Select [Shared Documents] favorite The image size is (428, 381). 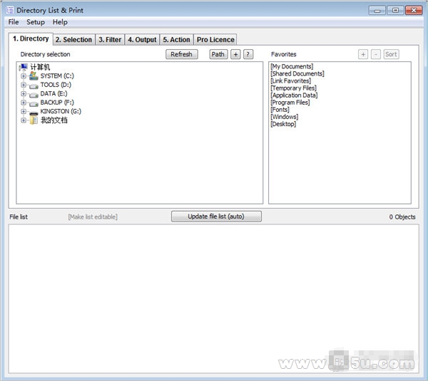[x=297, y=73]
